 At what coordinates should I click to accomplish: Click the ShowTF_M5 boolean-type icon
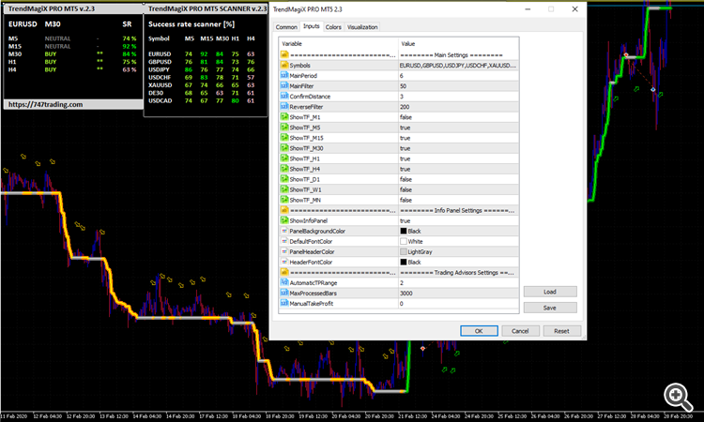point(284,127)
